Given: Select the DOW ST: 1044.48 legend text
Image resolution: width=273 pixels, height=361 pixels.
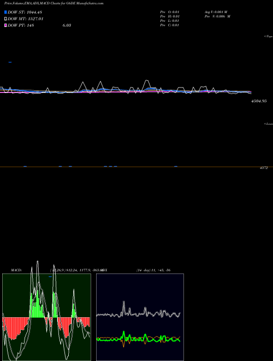Looking at the screenshot, I should [x=25, y=12].
